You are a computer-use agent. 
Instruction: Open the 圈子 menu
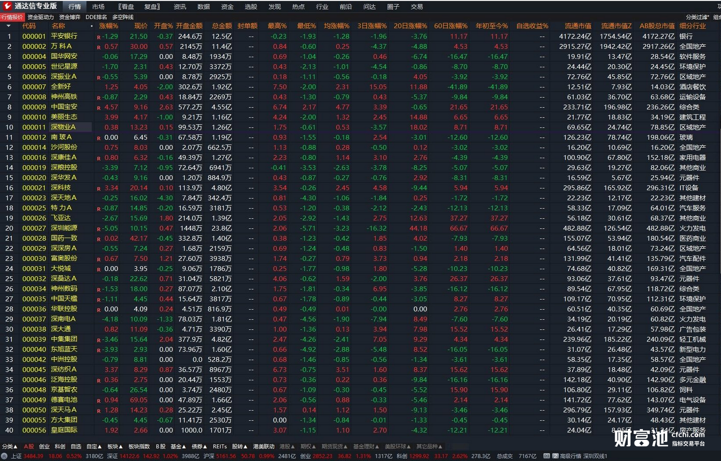click(393, 6)
